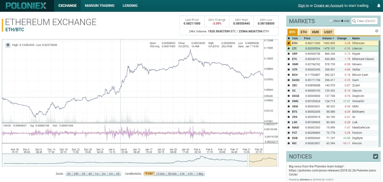Select 2-hr candlesticks
Viewport: 383px width, 182px height.
pos(182,174)
